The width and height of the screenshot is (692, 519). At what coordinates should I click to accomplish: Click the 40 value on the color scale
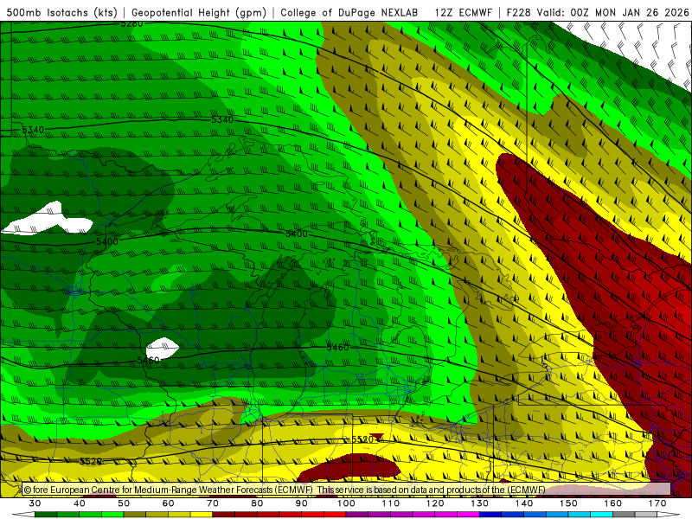[80, 503]
